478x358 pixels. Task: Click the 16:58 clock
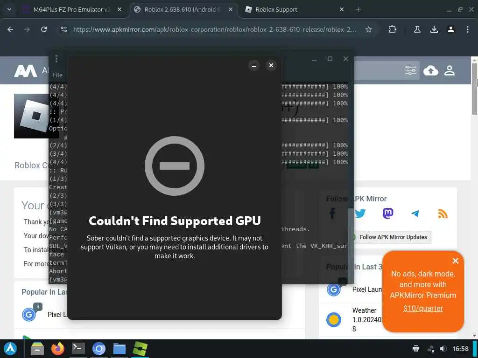tap(461, 349)
